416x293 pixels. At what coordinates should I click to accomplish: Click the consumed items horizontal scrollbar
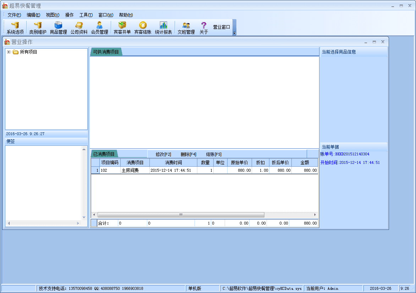point(181,215)
